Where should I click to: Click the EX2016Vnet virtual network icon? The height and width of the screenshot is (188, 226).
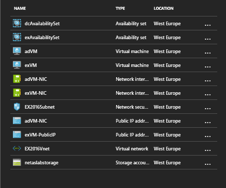(x=17, y=148)
